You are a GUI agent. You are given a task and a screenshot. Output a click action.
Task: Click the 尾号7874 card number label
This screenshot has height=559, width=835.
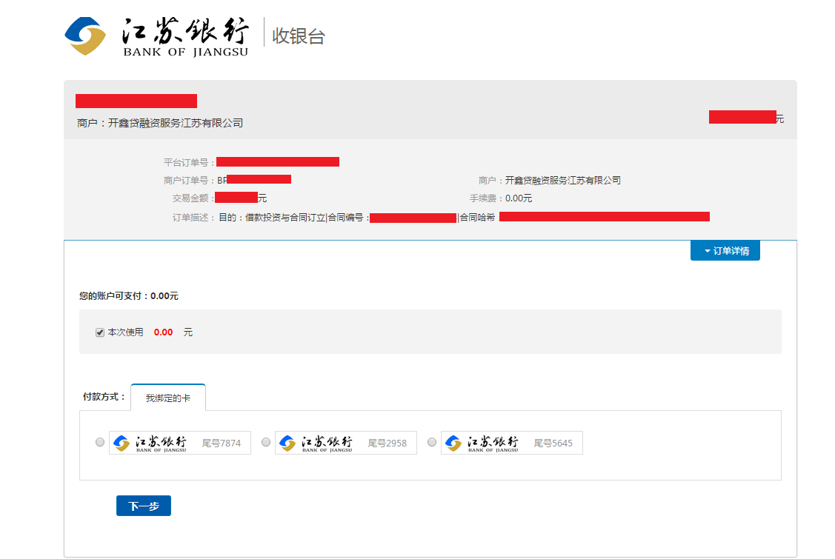(x=222, y=443)
